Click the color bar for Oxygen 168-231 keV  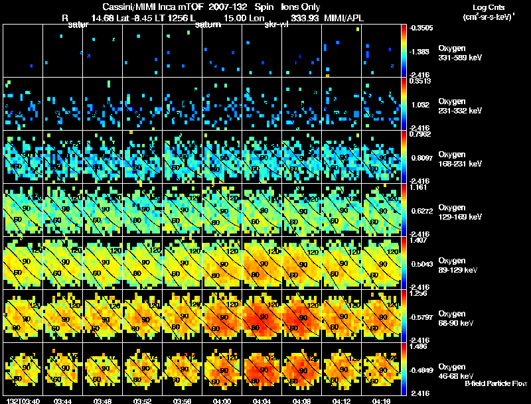(404, 157)
